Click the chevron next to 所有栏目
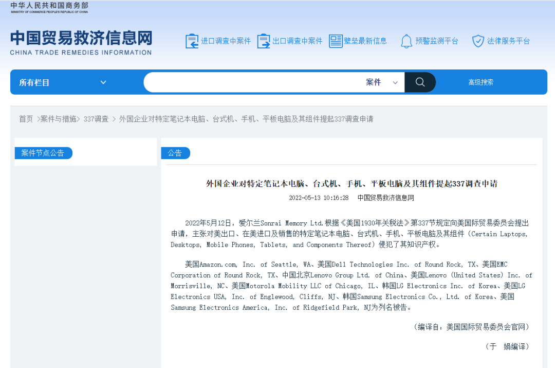Screen dimensions: 555x368 point(103,82)
